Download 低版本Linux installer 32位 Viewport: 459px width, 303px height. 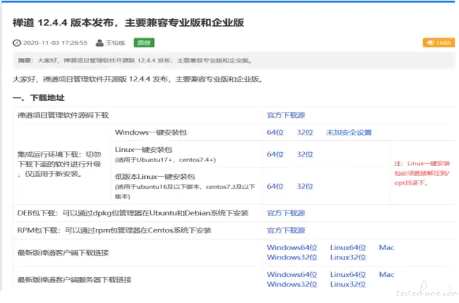(305, 186)
